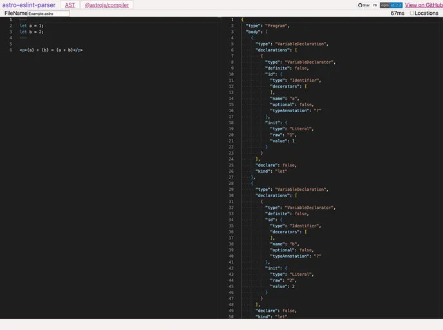This screenshot has width=443, height=330.
Task: Click '"value": 2' in the AST output
Action: (282, 286)
